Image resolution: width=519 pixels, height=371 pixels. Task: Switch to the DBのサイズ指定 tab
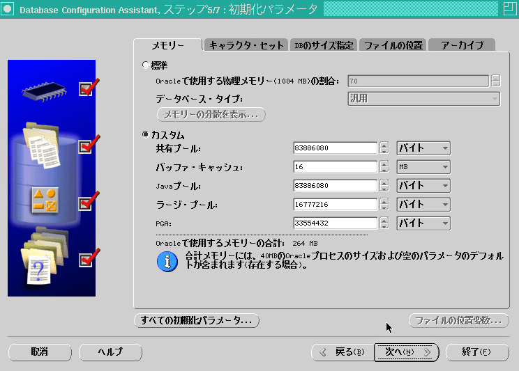coord(324,45)
